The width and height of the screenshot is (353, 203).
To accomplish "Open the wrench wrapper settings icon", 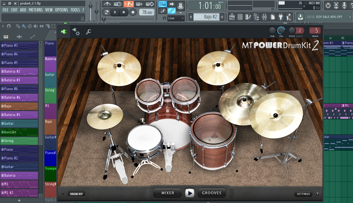I will tap(88, 32).
